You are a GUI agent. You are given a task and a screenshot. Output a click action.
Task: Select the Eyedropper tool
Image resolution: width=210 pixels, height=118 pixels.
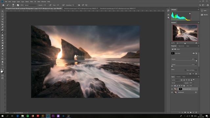click(2, 27)
